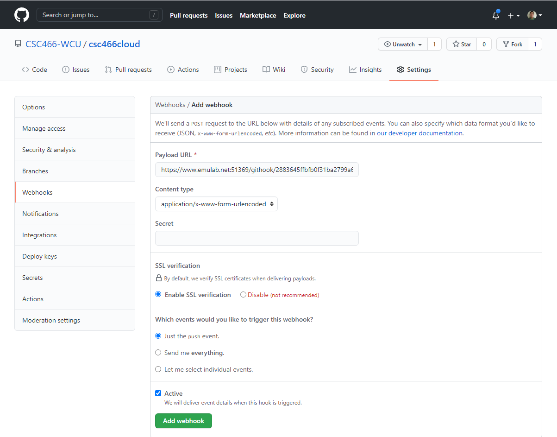Open the Actions tab in repo navigation
The image size is (557, 437).
coord(183,70)
